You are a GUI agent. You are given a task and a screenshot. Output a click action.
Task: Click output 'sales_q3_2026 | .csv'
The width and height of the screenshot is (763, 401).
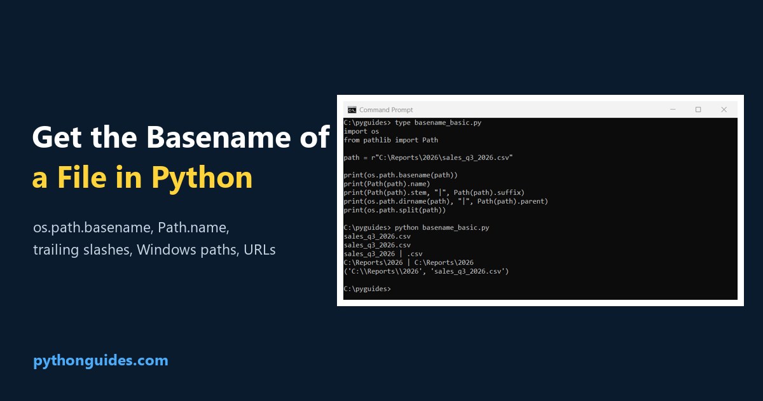coord(383,253)
